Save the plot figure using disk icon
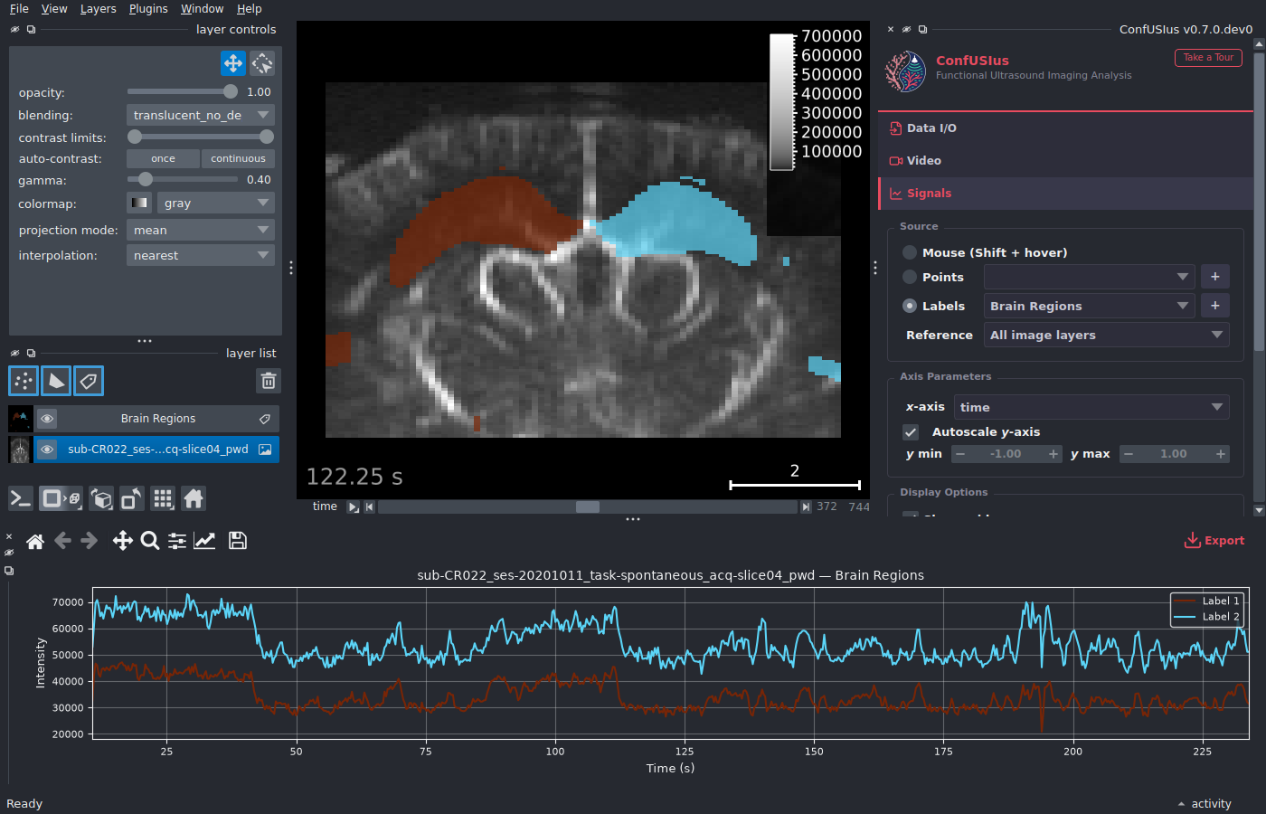 [x=238, y=541]
